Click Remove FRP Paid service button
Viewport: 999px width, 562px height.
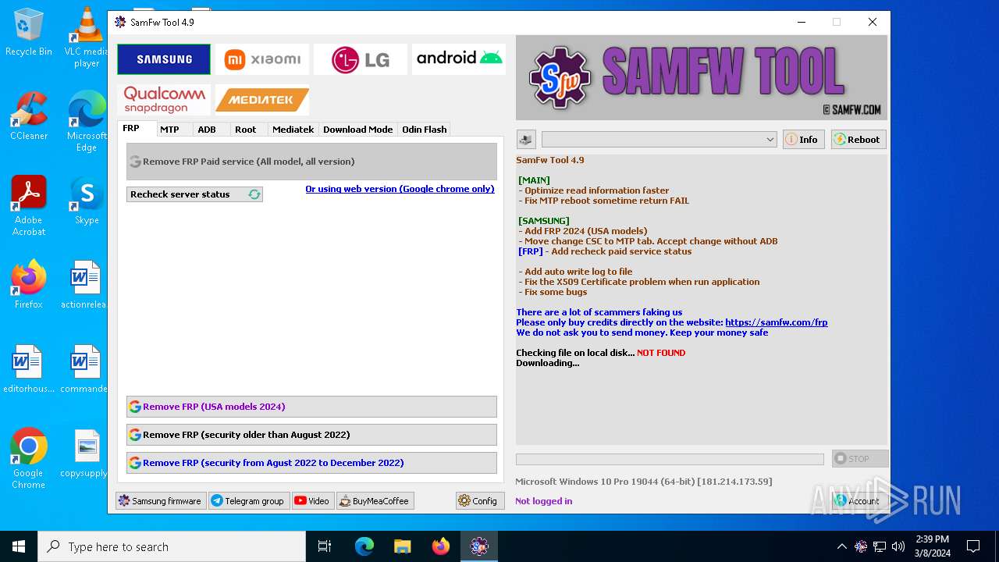point(311,162)
